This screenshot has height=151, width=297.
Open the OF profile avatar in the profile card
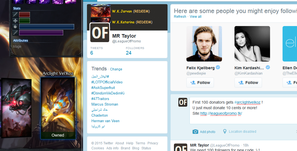(100, 32)
